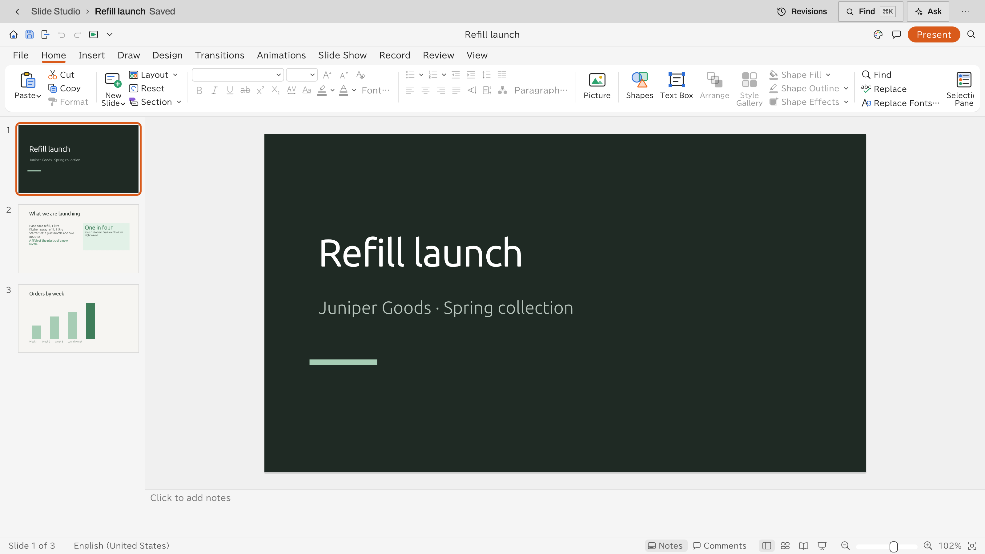Open the Insert ribbon tab
Screen dimensions: 985x554
[91, 55]
